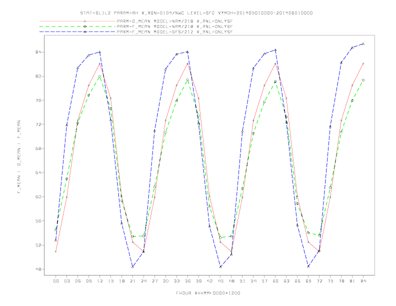Click the x-axis label FHOUR VHHMM:0000>1200
The height and width of the screenshot is (306, 396).
pyautogui.click(x=208, y=293)
